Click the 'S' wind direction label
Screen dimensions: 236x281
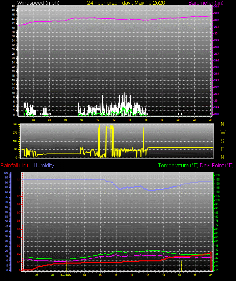coord(222,141)
